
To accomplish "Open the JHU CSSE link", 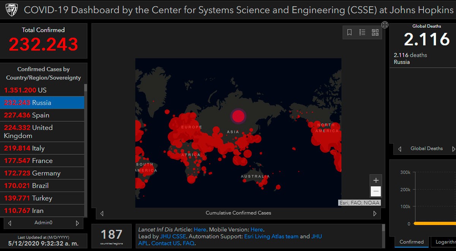I will (173, 236).
